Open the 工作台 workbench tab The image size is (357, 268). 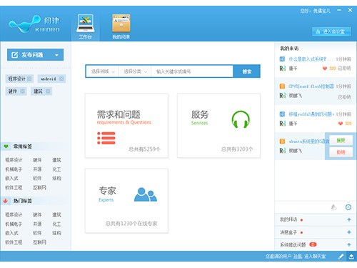tap(86, 27)
